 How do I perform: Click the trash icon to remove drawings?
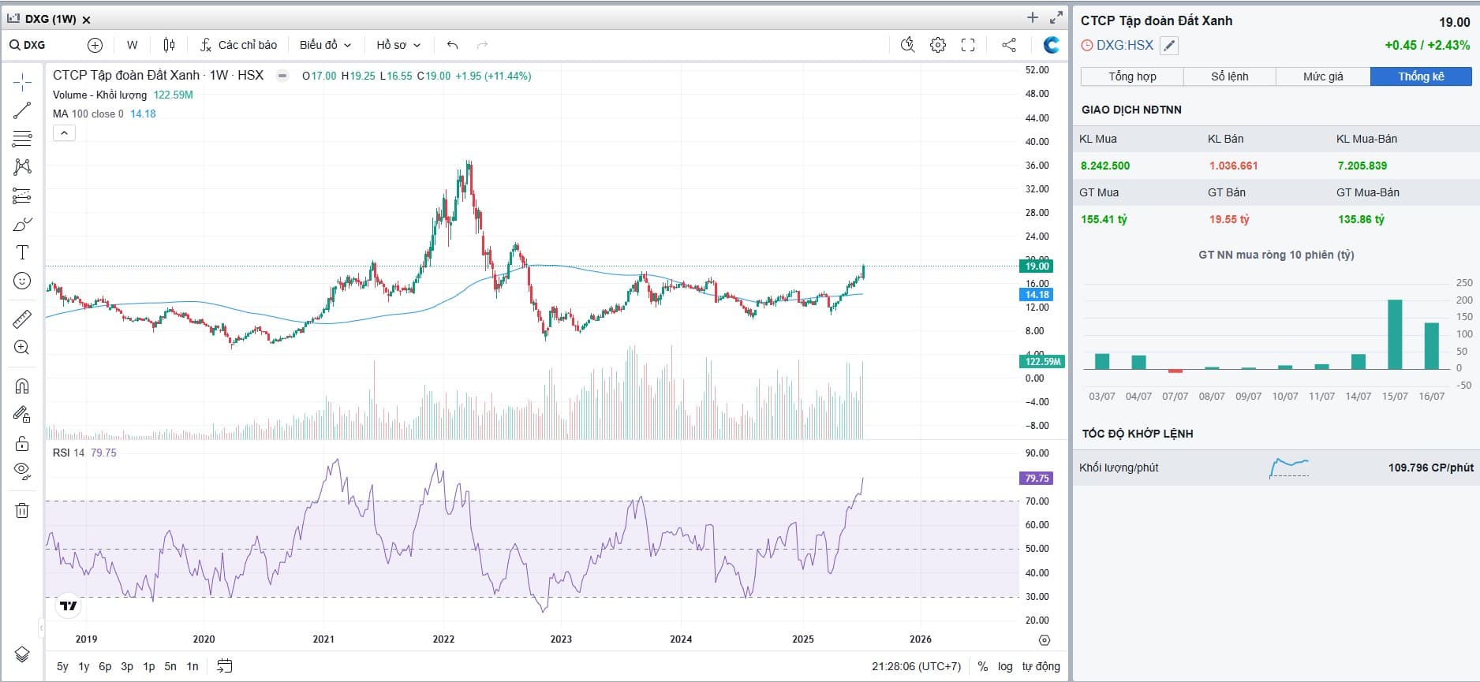22,510
